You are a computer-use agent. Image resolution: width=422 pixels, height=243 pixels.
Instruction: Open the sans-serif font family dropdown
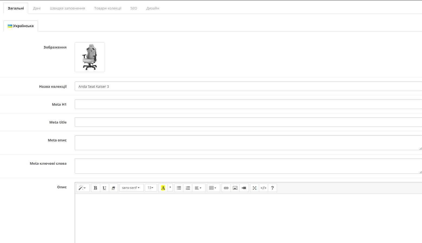(131, 188)
